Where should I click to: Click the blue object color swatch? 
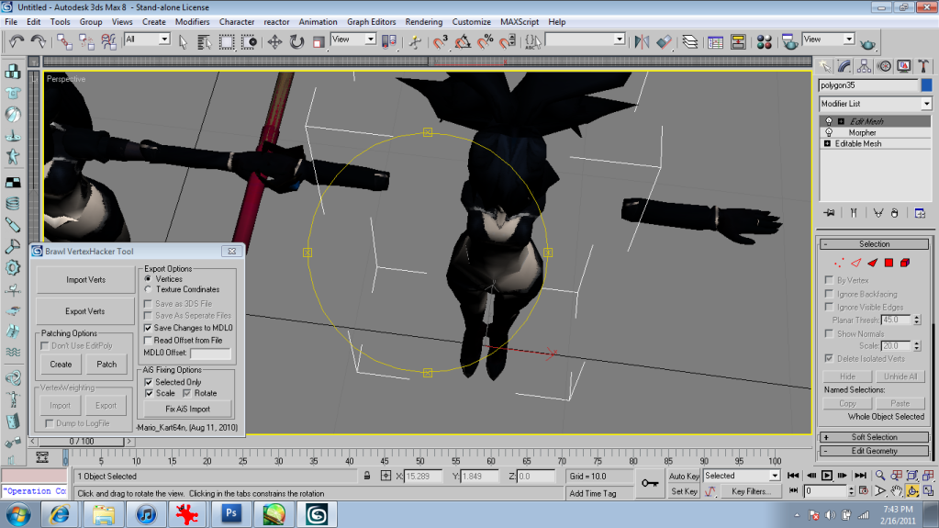[926, 85]
